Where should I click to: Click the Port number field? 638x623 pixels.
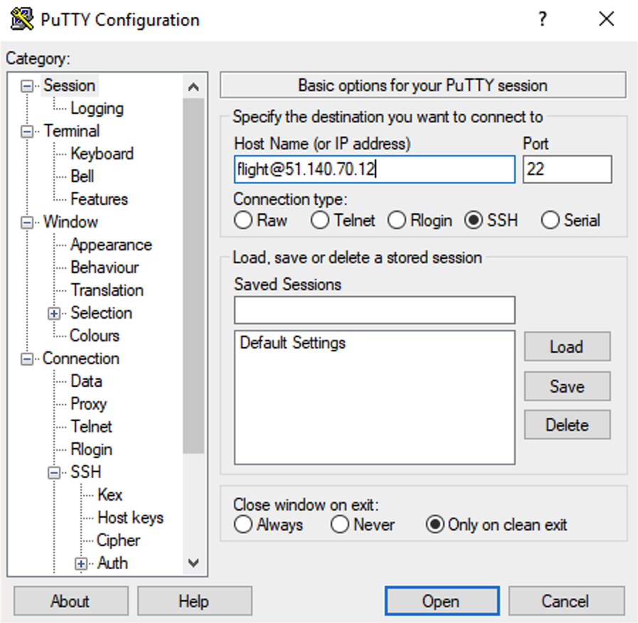[x=567, y=170]
